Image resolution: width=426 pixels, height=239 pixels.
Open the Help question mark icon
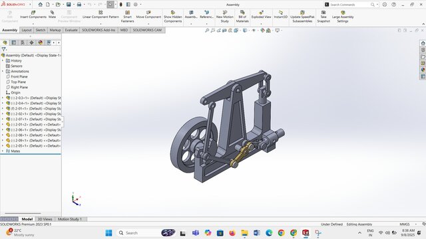click(393, 5)
